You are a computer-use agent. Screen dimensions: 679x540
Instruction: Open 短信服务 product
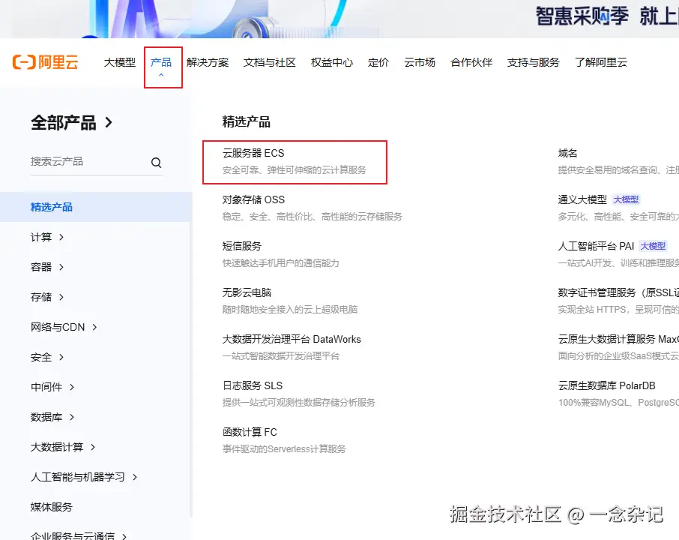click(x=241, y=246)
